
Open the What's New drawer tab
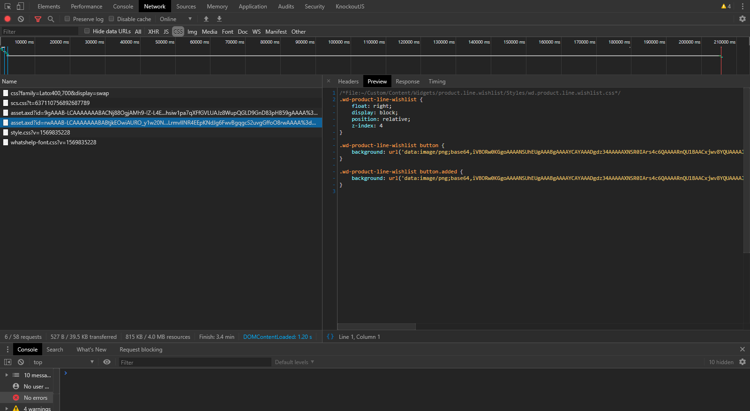click(x=91, y=350)
